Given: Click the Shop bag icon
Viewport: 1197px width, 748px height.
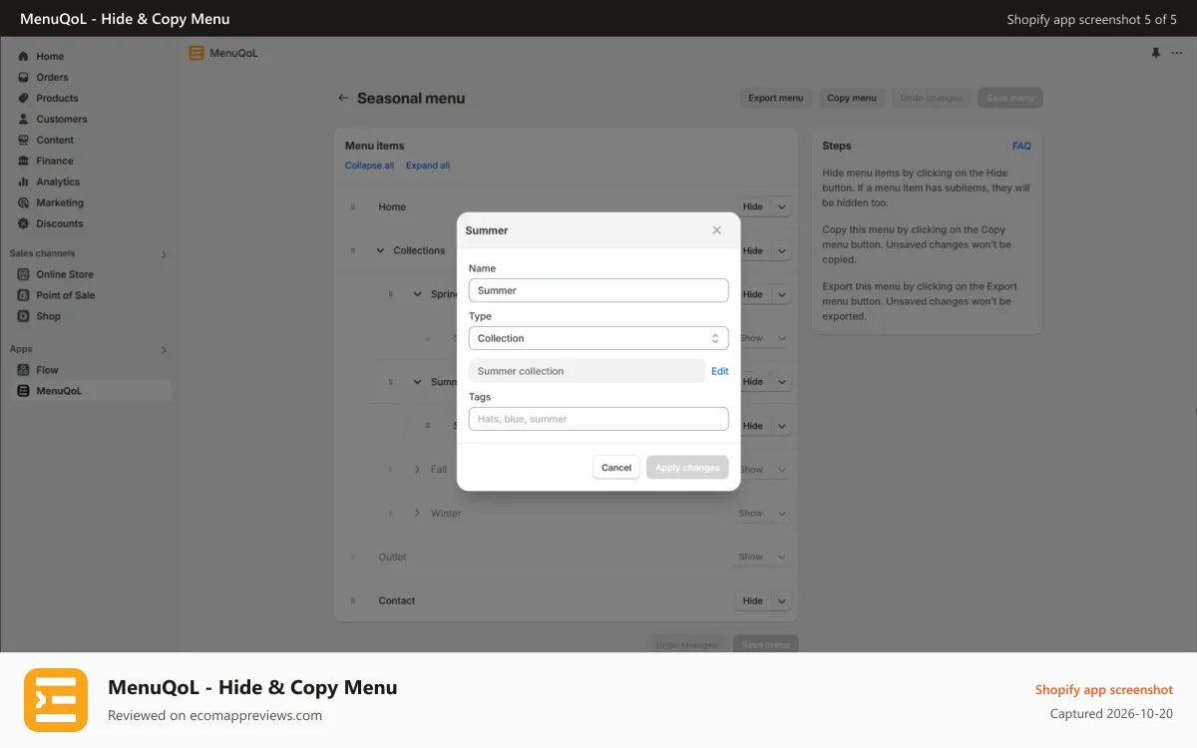Looking at the screenshot, I should click(25, 316).
